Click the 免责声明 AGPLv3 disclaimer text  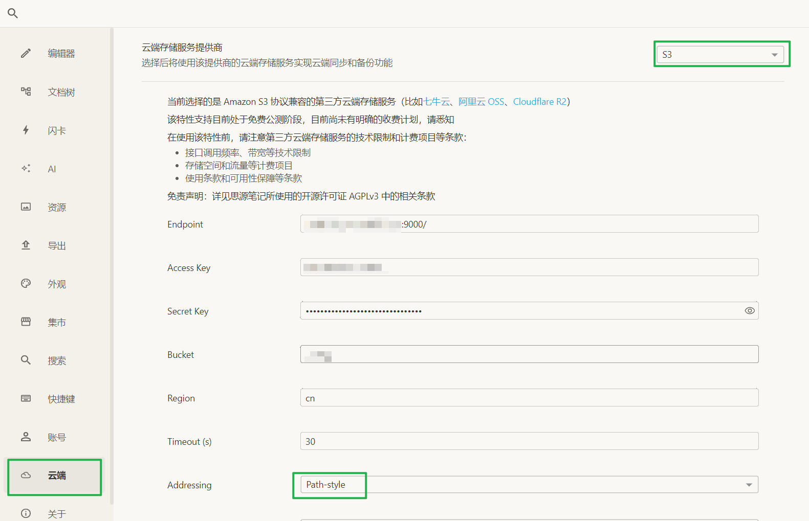pos(301,196)
